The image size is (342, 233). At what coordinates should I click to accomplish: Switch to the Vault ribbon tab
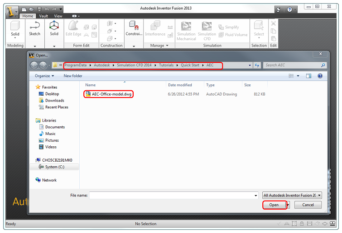[43, 16]
